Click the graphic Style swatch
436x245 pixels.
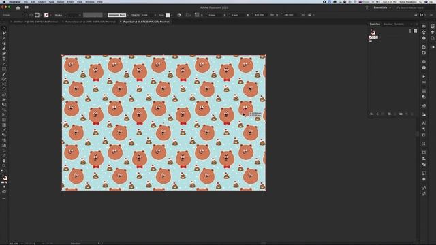(x=168, y=15)
